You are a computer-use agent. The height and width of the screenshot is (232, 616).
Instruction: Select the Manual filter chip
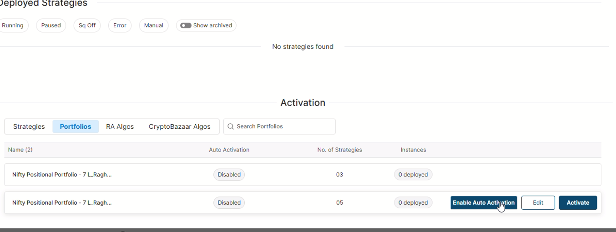[x=153, y=25]
